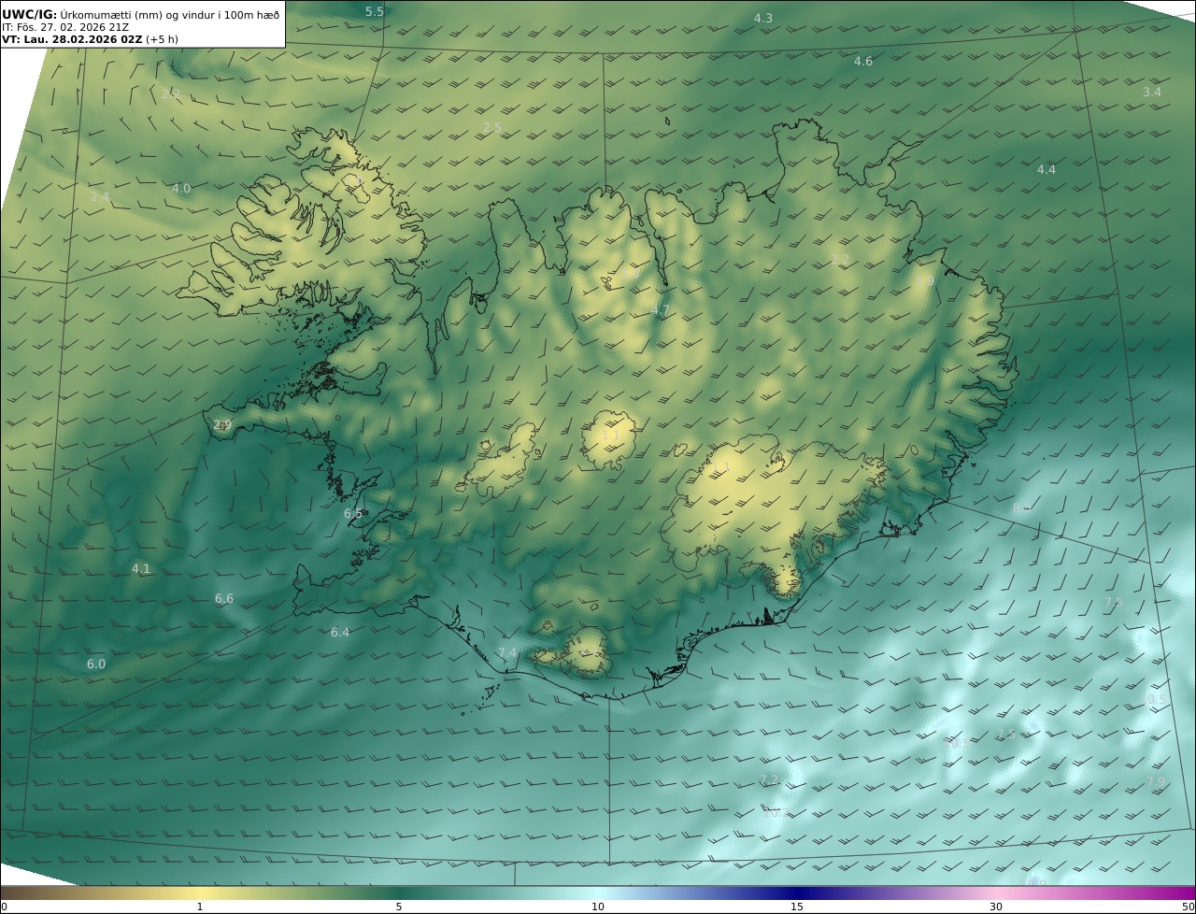Image resolution: width=1196 pixels, height=914 pixels.
Task: Click the 6.4 value label
Action: [340, 632]
